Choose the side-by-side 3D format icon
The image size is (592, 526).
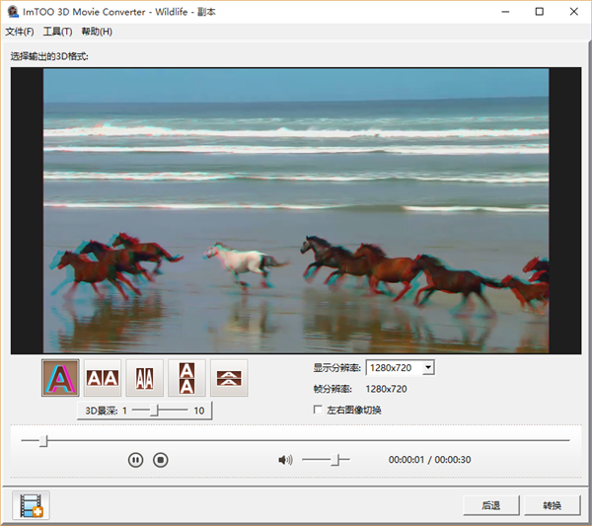point(103,377)
